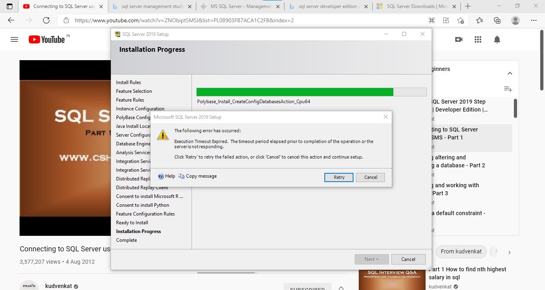Go back in the browser
This screenshot has height=290, width=545.
(x=11, y=20)
